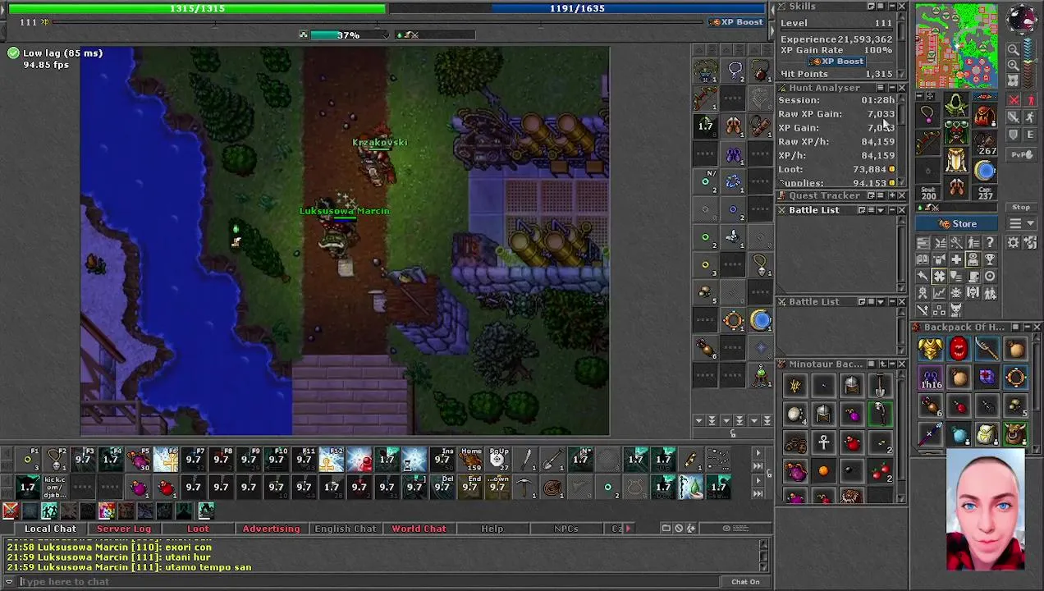1044x591 pixels.
Task: Open the 37% XP bar dropdown arrow
Action: coord(386,35)
